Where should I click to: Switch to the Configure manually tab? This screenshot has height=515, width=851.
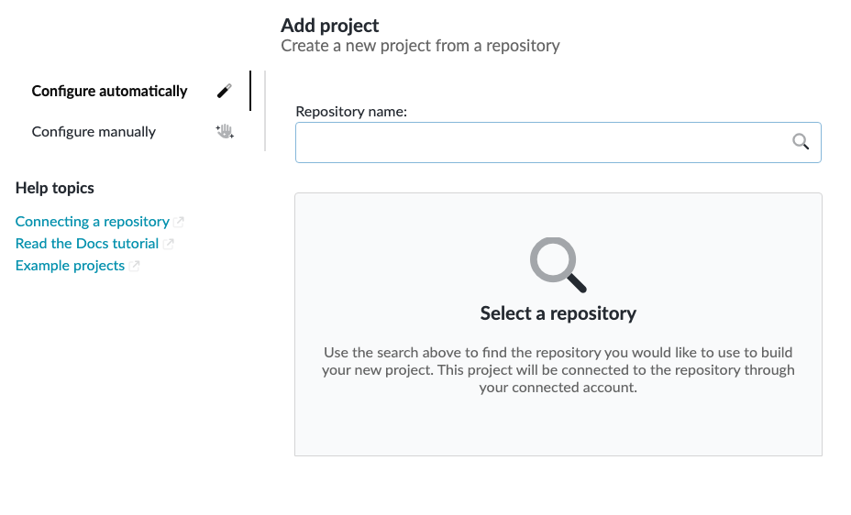point(94,131)
